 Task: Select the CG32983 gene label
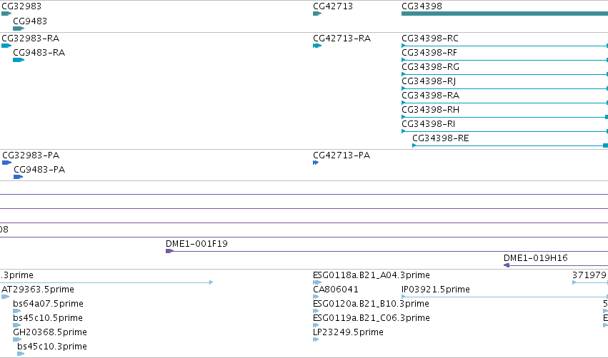21,6
